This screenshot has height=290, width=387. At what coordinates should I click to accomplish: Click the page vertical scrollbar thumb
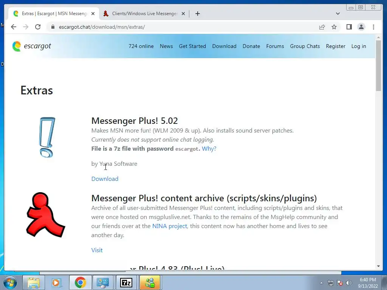[378, 65]
